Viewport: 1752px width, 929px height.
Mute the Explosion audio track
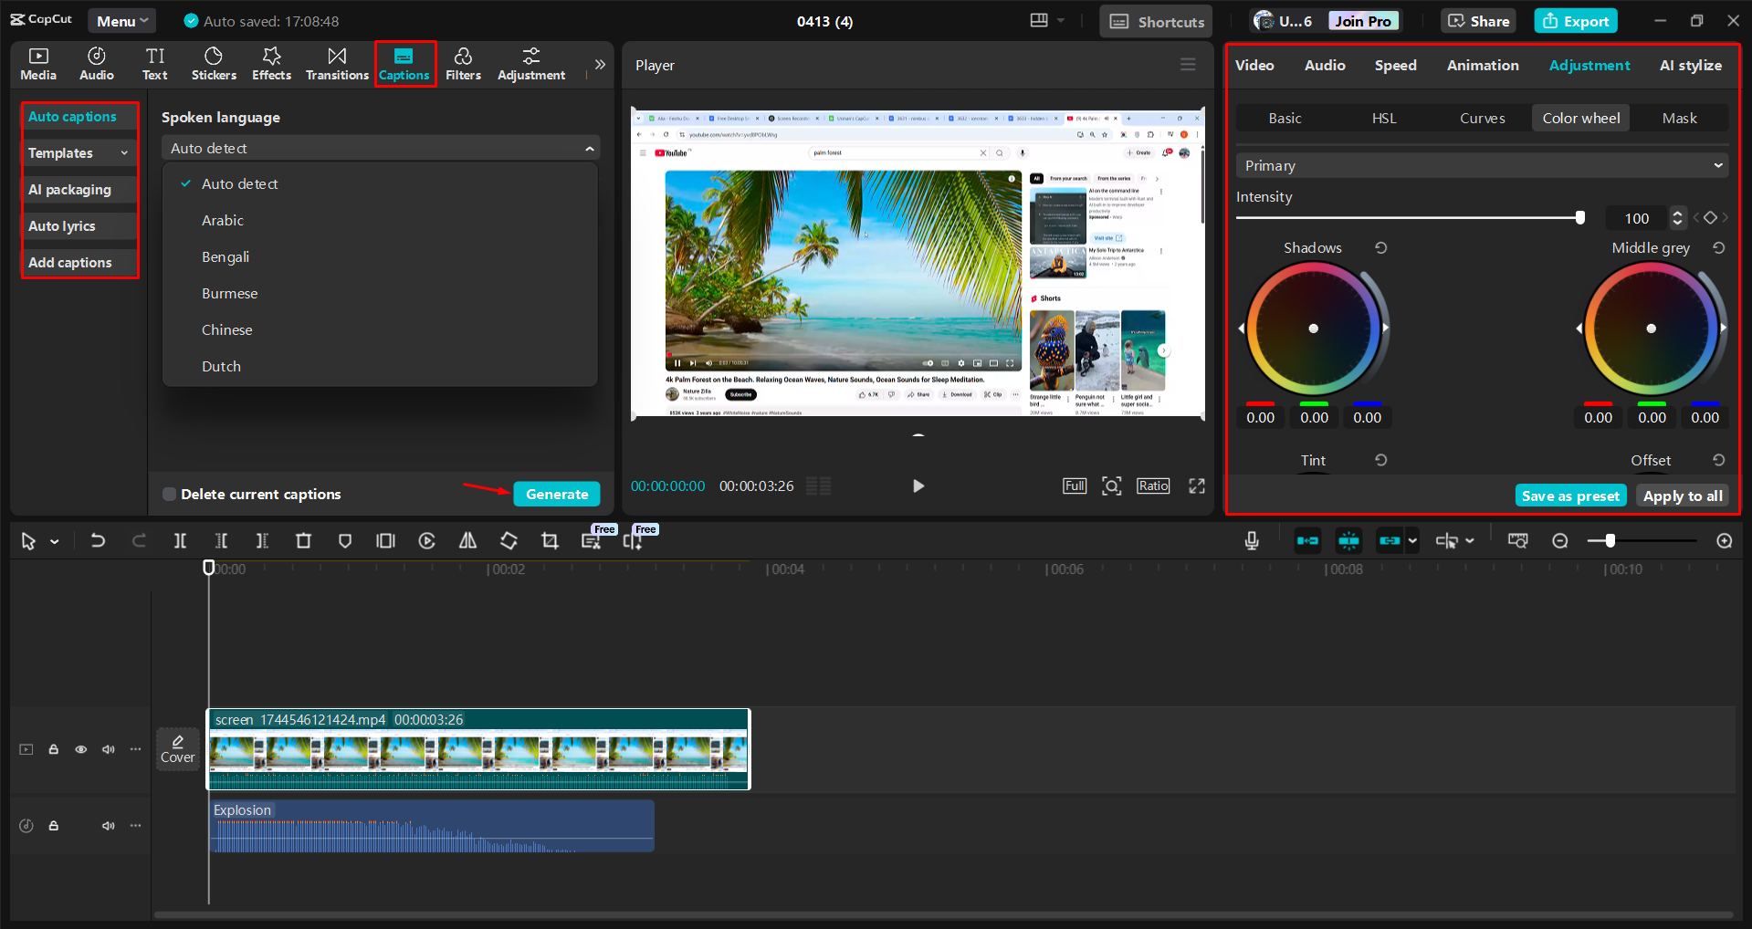(x=109, y=826)
